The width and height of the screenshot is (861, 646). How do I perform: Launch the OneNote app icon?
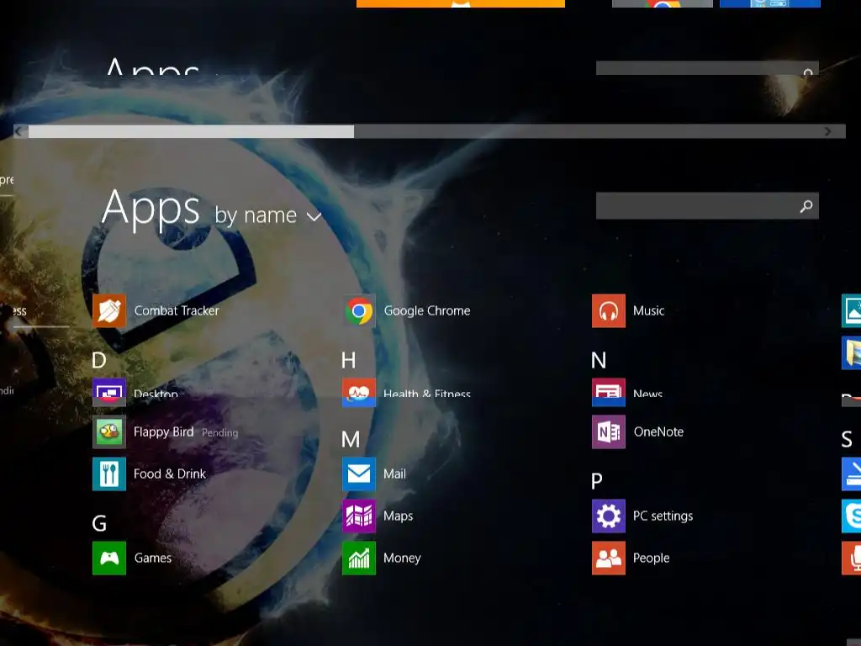(x=609, y=432)
